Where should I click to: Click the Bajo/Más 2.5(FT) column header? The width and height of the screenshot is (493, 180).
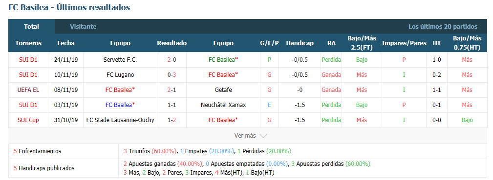click(x=362, y=43)
